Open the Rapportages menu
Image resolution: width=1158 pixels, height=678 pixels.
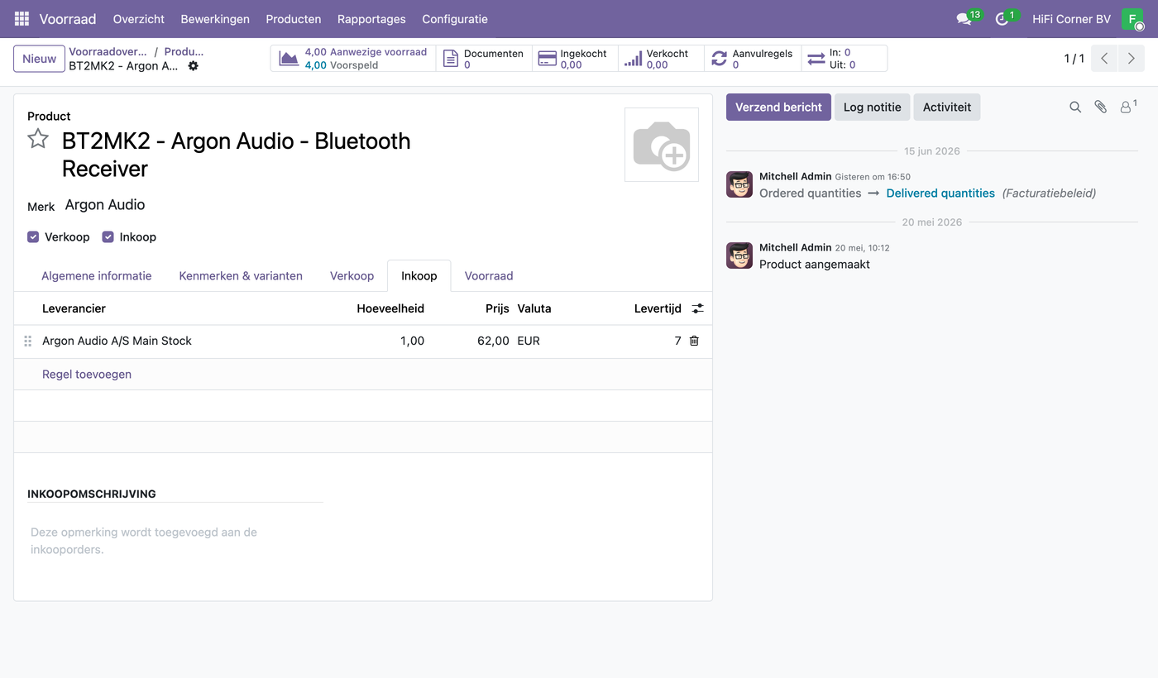click(371, 18)
